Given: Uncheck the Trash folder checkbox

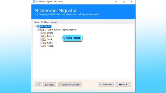Looking at the screenshot, I should coord(43,46).
